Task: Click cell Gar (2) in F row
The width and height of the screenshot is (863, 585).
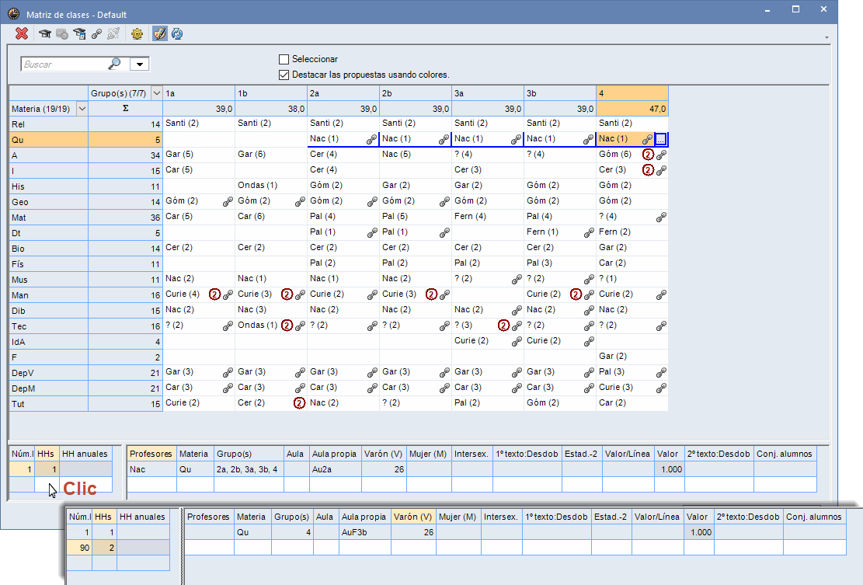Action: [x=632, y=356]
